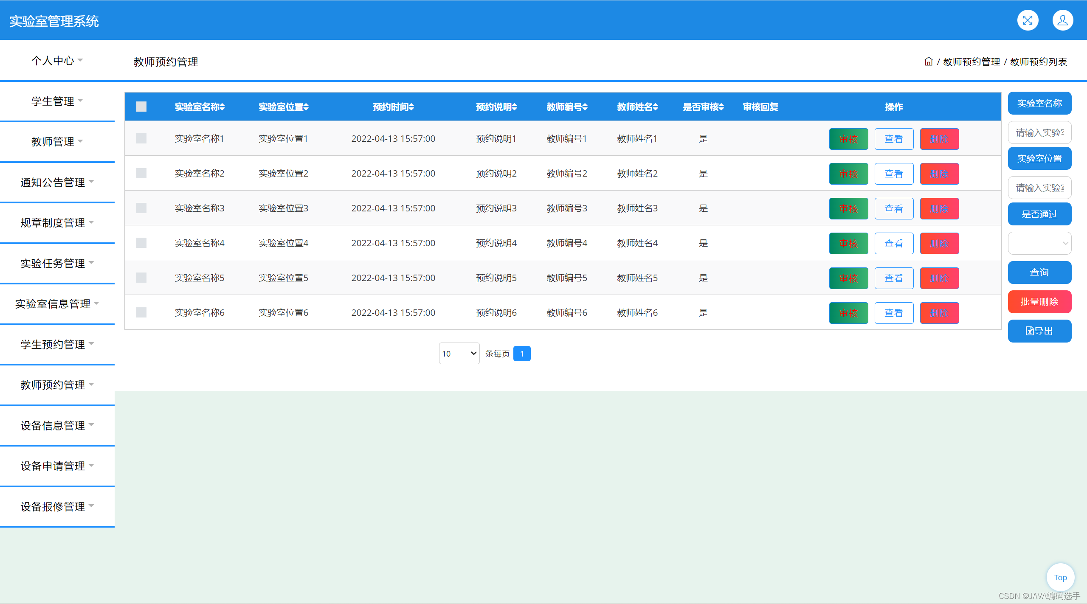Click 删除 for 实验室名称1 row

[939, 139]
